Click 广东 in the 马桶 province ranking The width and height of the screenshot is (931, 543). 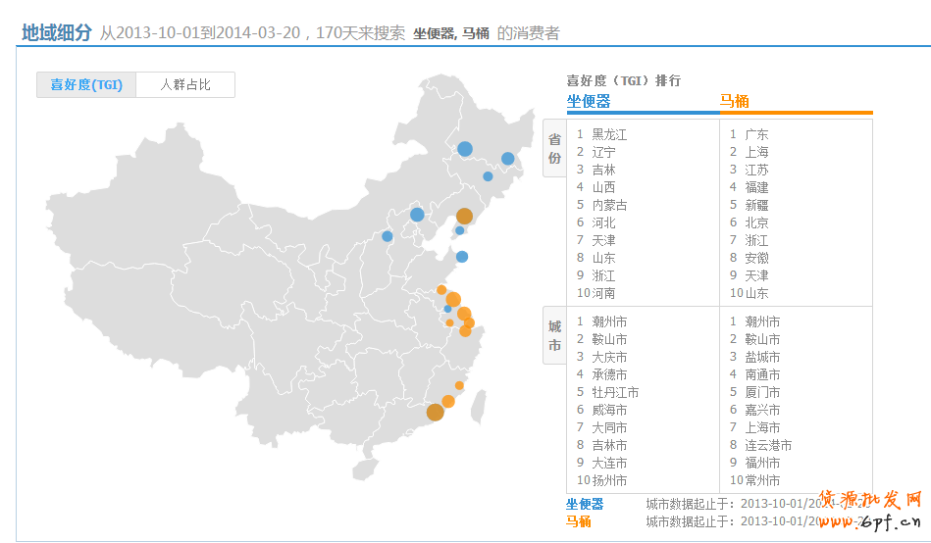pyautogui.click(x=756, y=134)
